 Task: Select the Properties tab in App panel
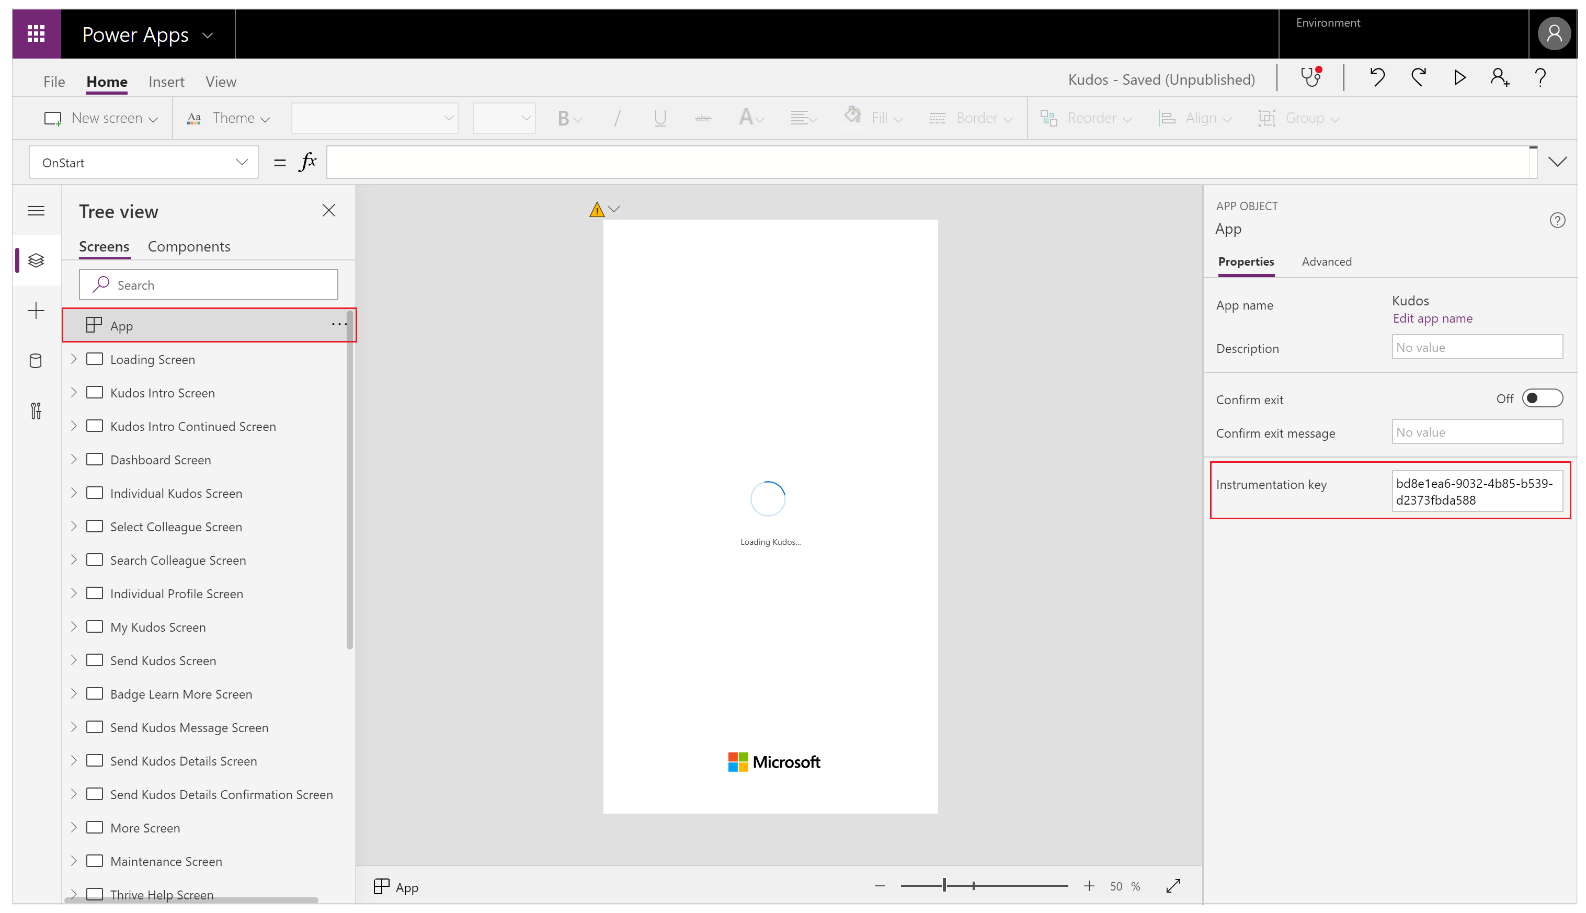coord(1245,260)
